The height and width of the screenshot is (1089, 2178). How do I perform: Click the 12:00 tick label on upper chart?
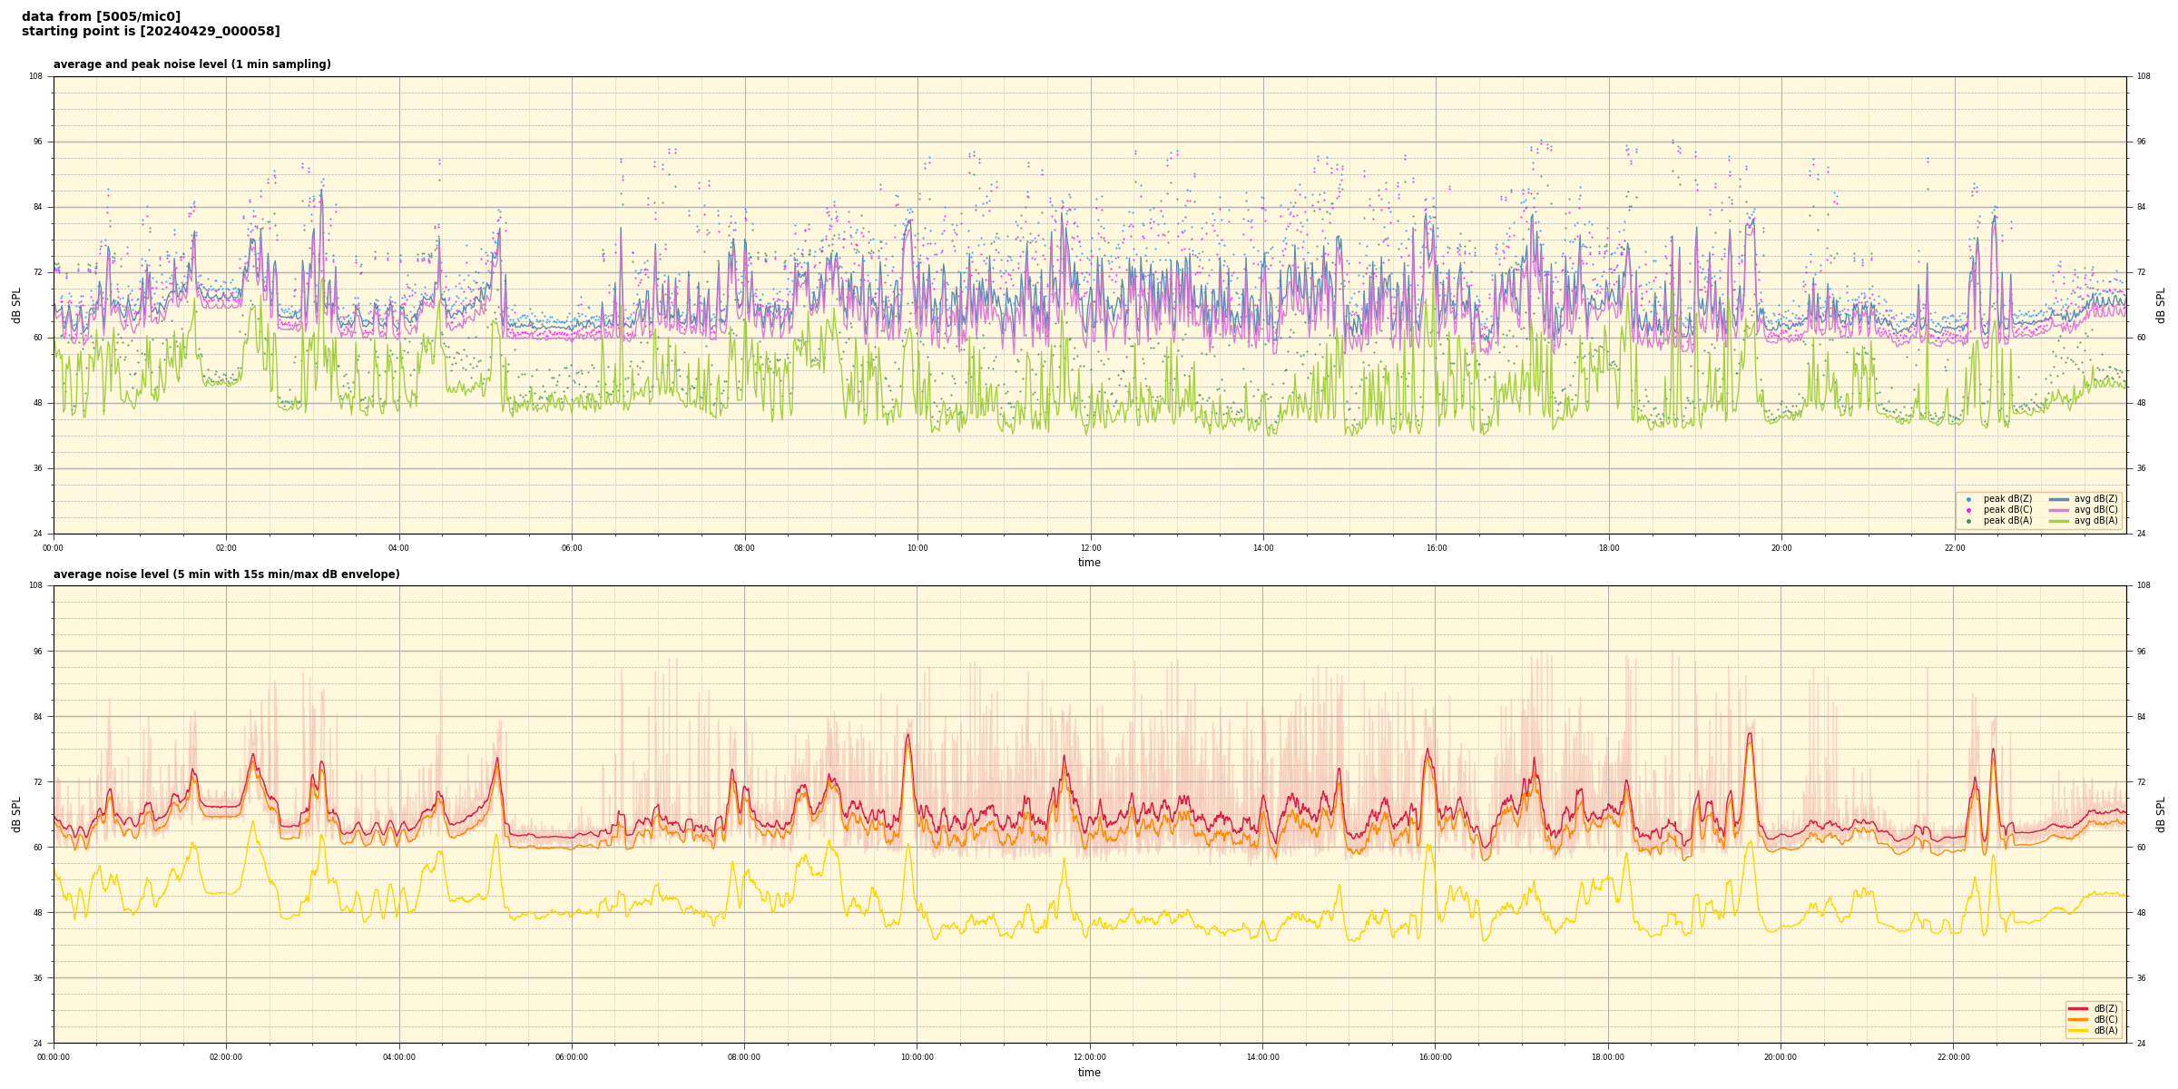[x=1090, y=548]
